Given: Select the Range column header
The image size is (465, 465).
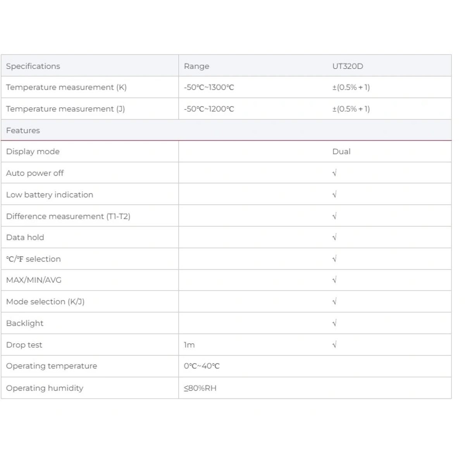Looking at the screenshot, I should click(196, 66).
